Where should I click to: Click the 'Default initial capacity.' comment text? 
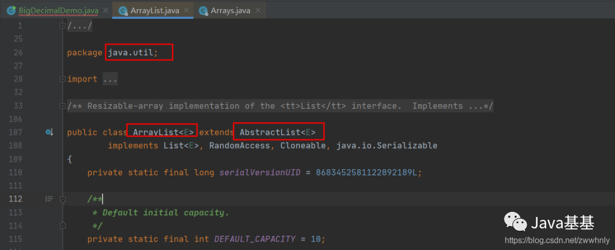tap(166, 213)
